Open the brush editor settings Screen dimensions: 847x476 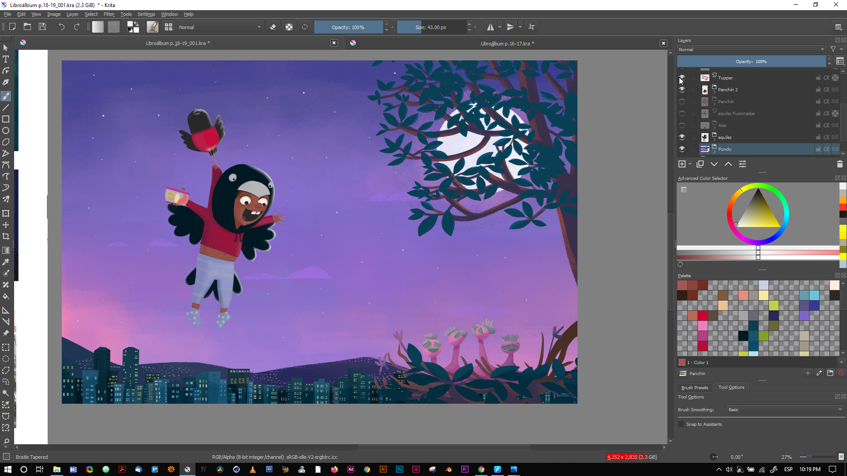[x=153, y=27]
